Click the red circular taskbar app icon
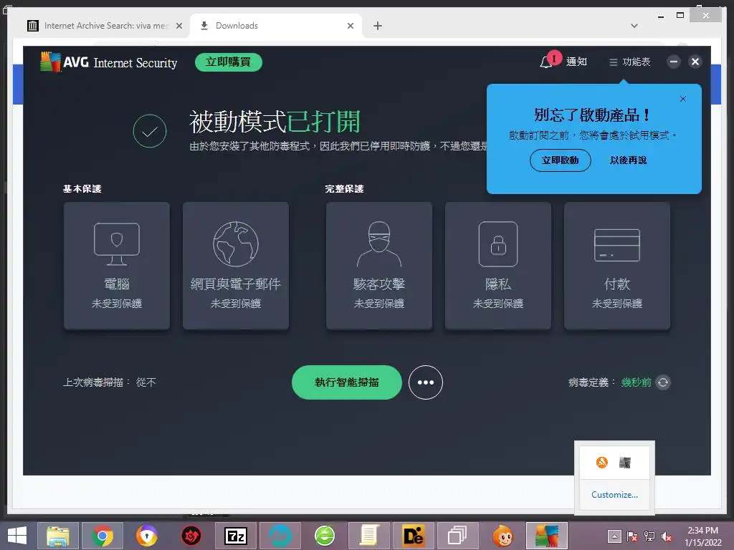The image size is (734, 550). 191,536
